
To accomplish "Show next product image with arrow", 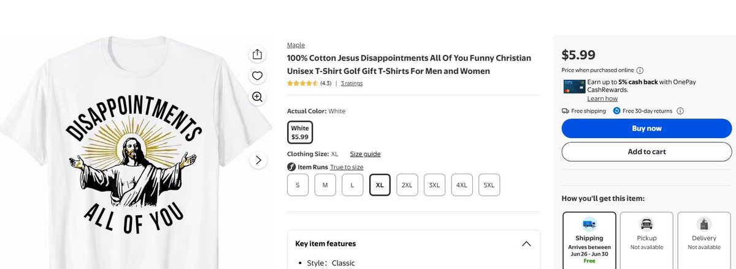I will [258, 161].
